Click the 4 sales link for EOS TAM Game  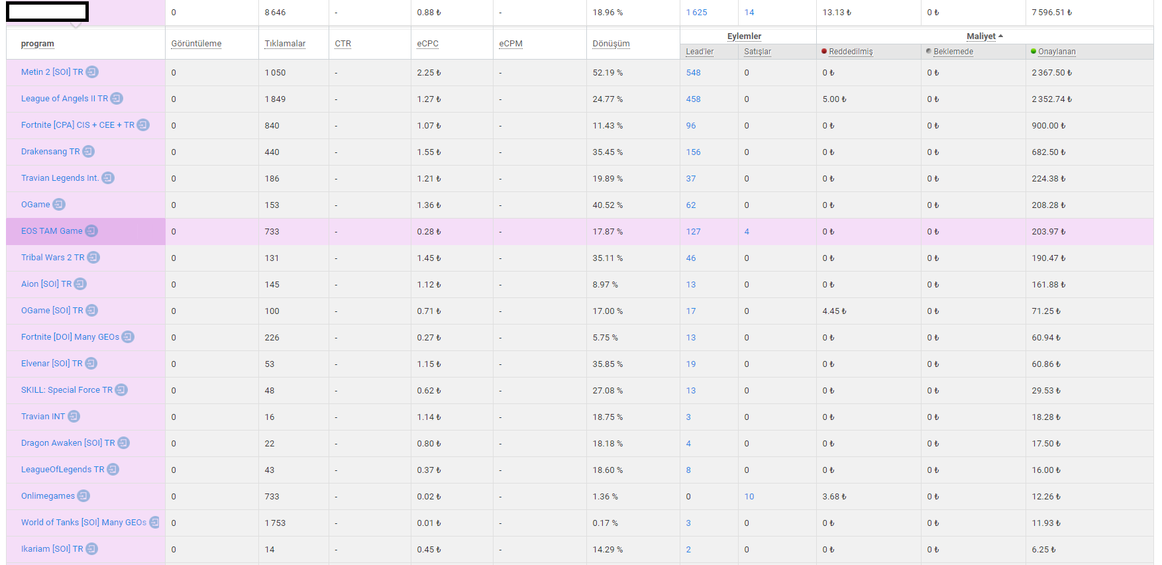tap(747, 232)
